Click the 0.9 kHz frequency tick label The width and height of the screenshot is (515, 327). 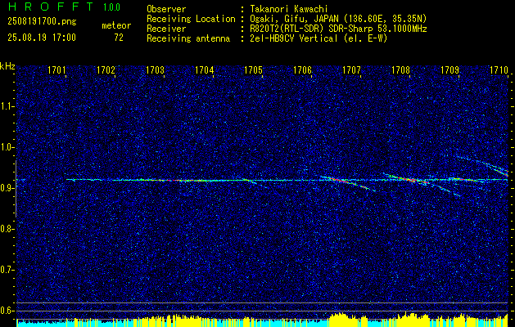(x=7, y=188)
